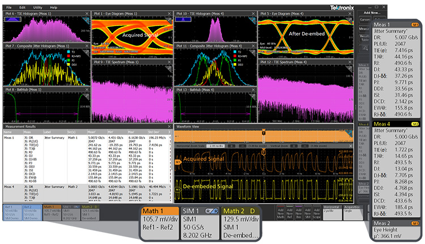Open the Utility menu
425x244 pixels.
tap(37, 7)
